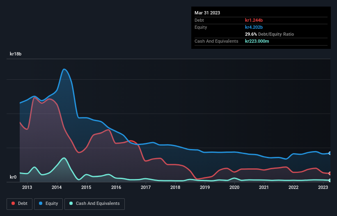Click the 2017 x-axis label

point(146,187)
